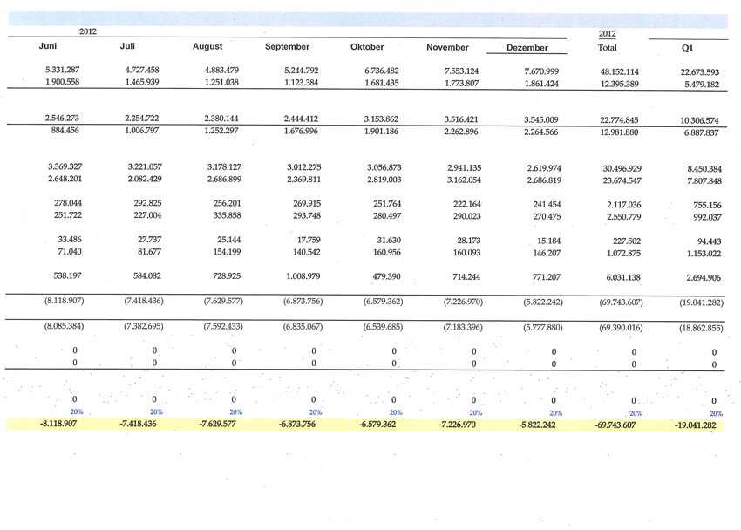
Task: Select cell 5.479.182 in Q1 column
Action: pyautogui.click(x=702, y=85)
